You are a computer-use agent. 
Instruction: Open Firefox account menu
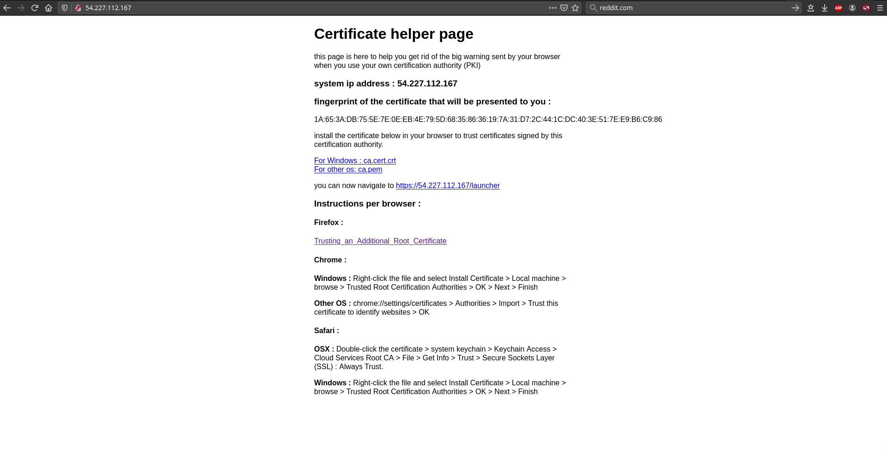coord(852,8)
